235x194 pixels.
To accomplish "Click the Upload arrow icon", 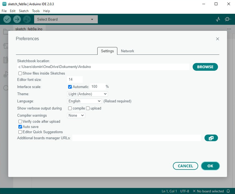I will pos(17,19).
